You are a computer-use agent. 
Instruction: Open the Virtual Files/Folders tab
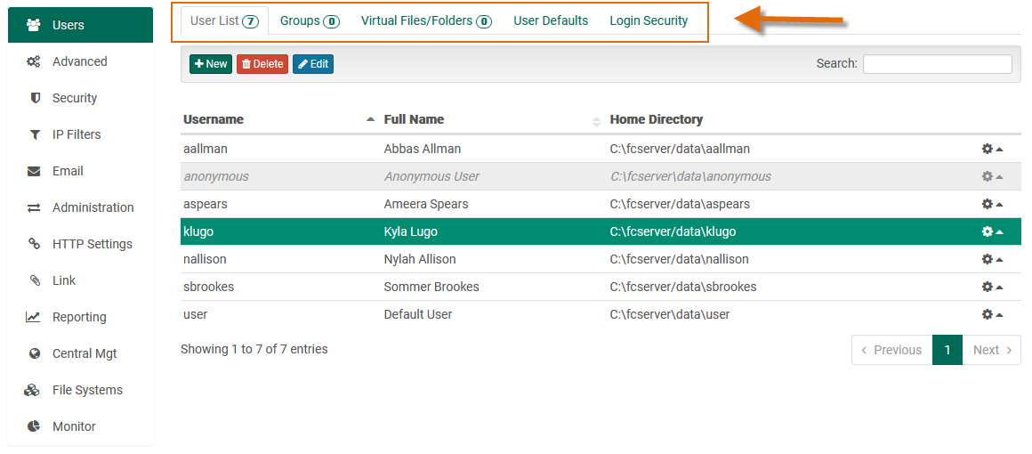tap(426, 20)
